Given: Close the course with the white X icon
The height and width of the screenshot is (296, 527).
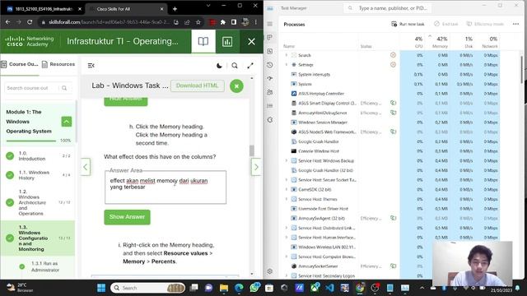Looking at the screenshot, I should (x=251, y=42).
